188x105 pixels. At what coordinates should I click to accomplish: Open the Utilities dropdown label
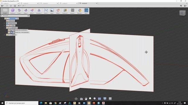(x=58, y=13)
